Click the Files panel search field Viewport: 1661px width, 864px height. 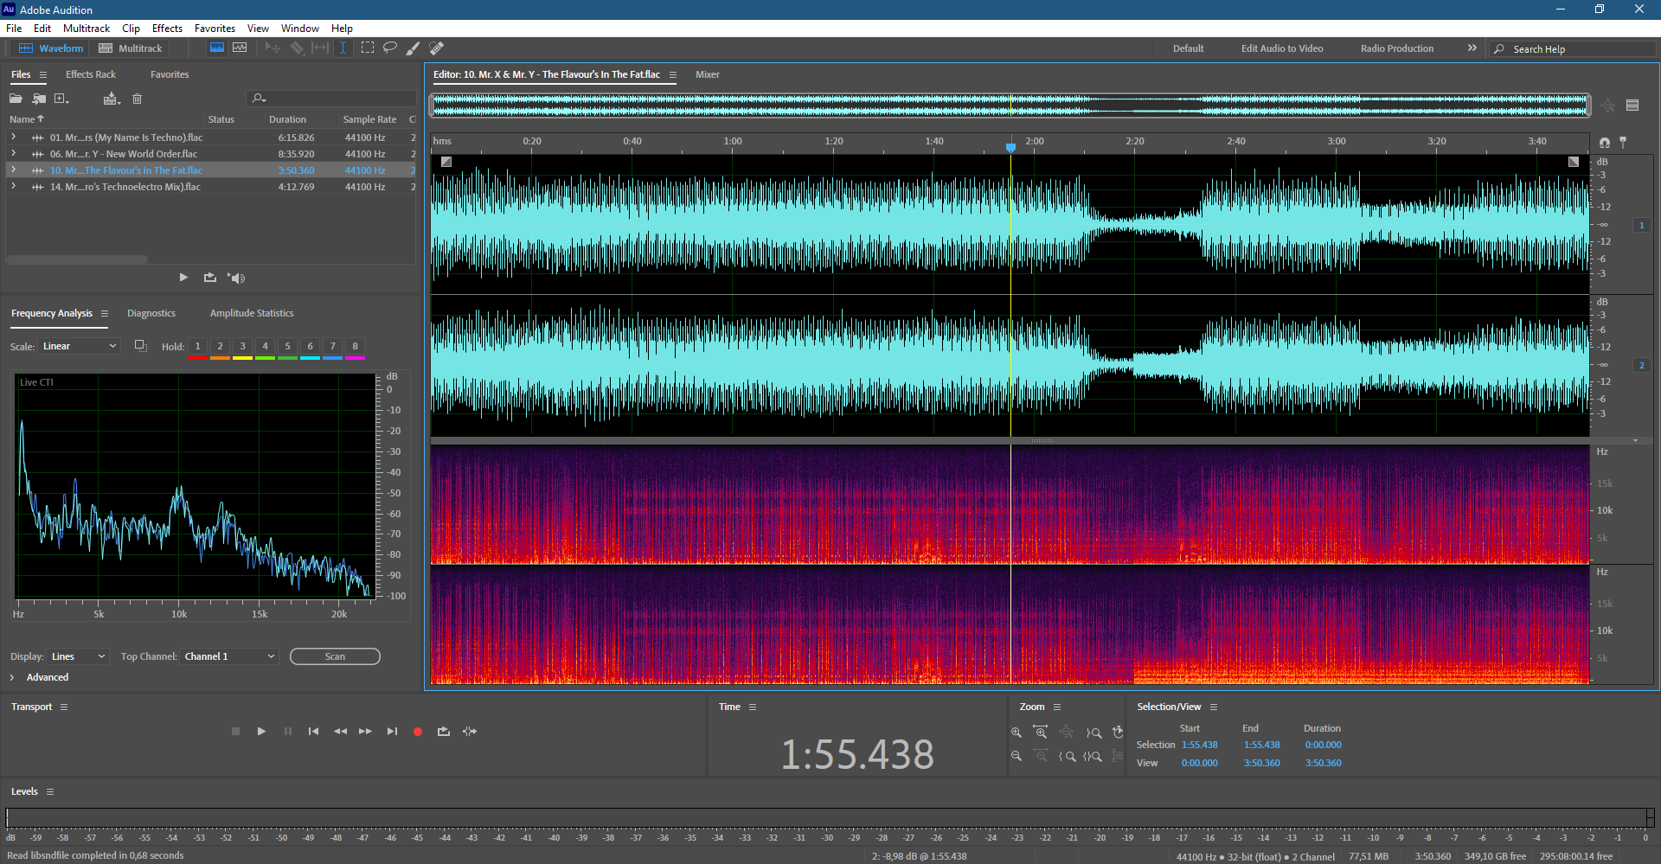pos(331,99)
